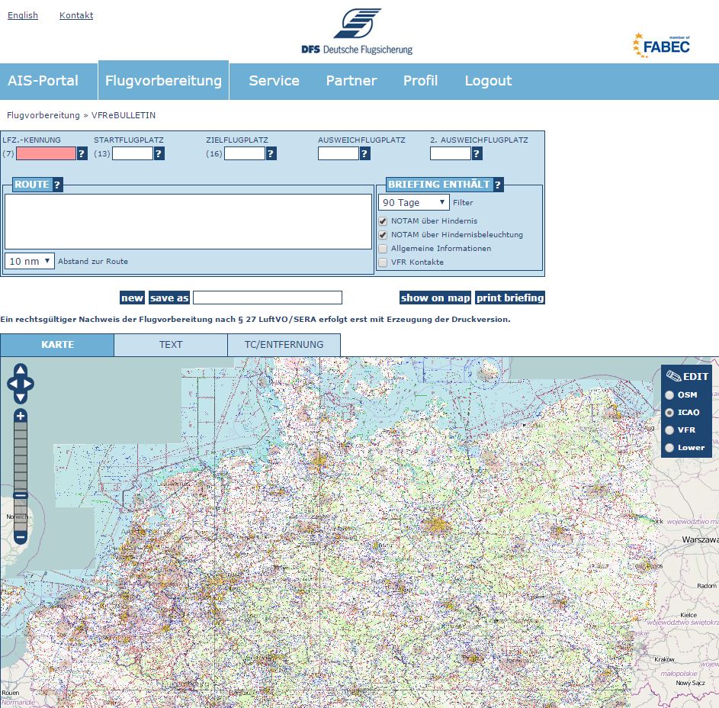The height and width of the screenshot is (708, 719).
Task: Click the map EDIT pencil icon
Action: click(673, 376)
